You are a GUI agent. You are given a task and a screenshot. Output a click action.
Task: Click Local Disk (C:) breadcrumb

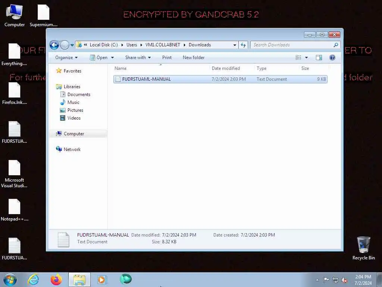point(104,45)
